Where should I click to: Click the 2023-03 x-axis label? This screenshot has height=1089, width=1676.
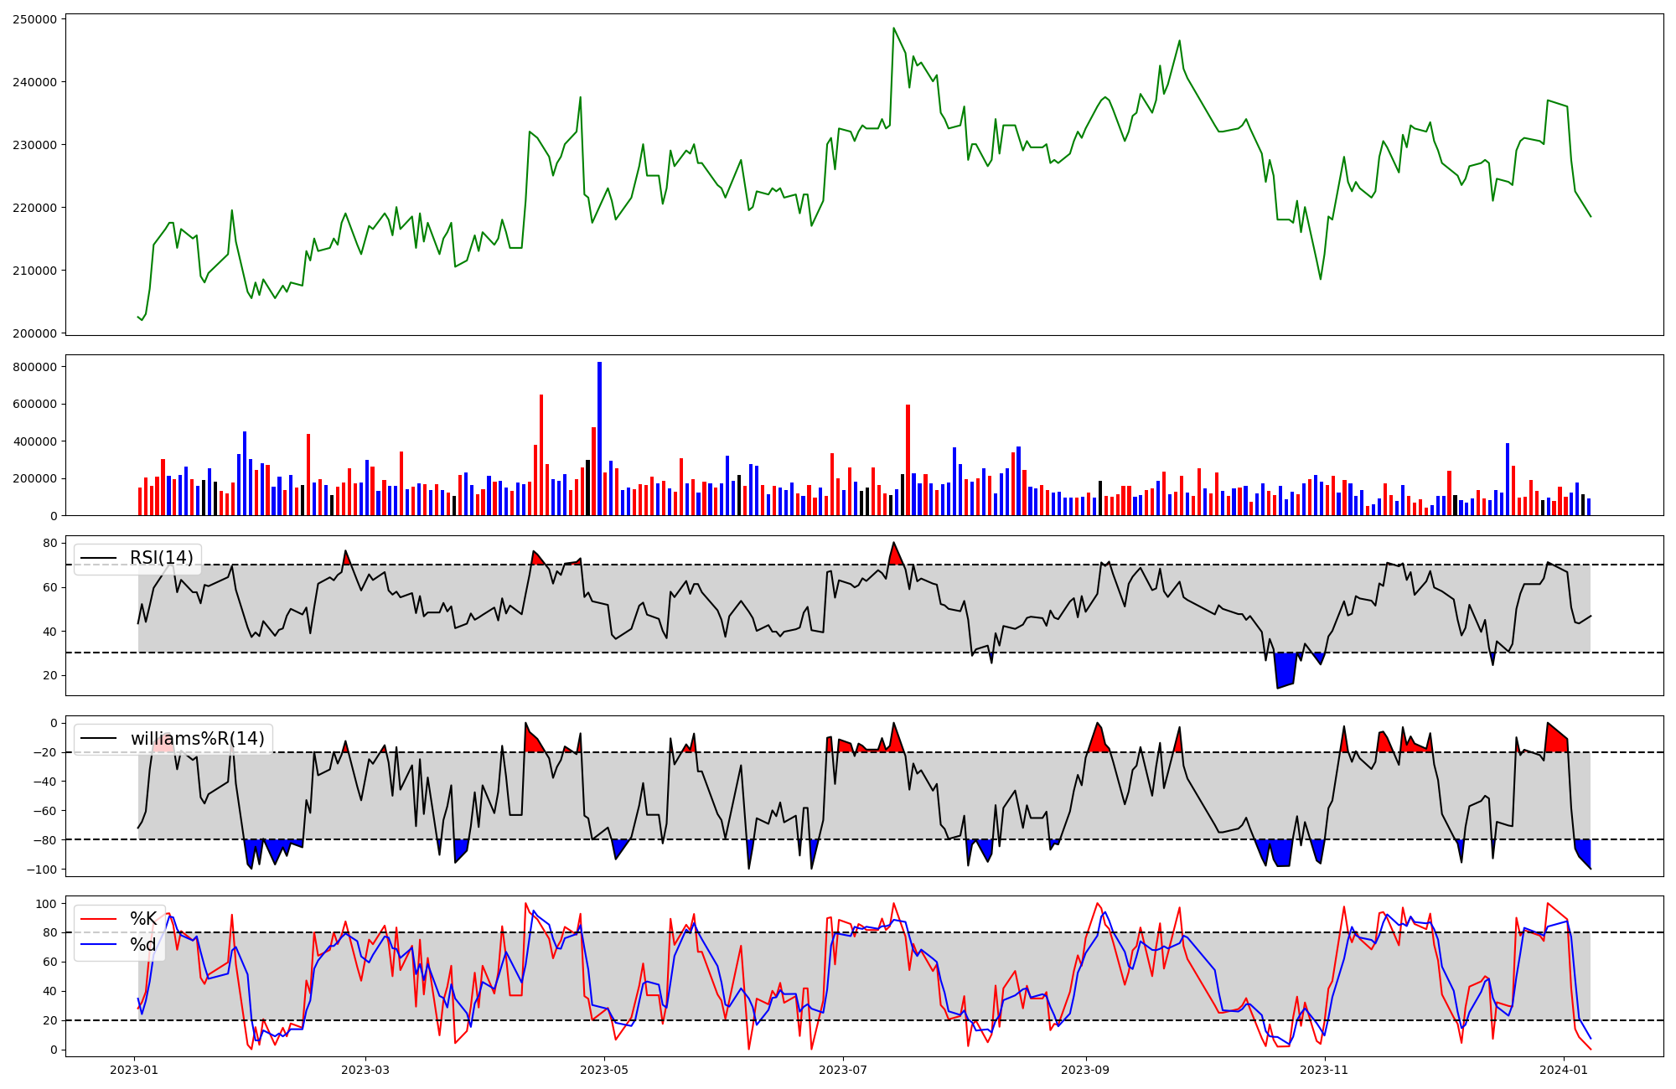pyautogui.click(x=365, y=1070)
